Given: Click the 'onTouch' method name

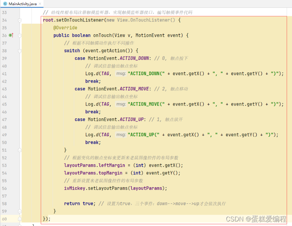Looking at the screenshot, I should click(103, 35).
